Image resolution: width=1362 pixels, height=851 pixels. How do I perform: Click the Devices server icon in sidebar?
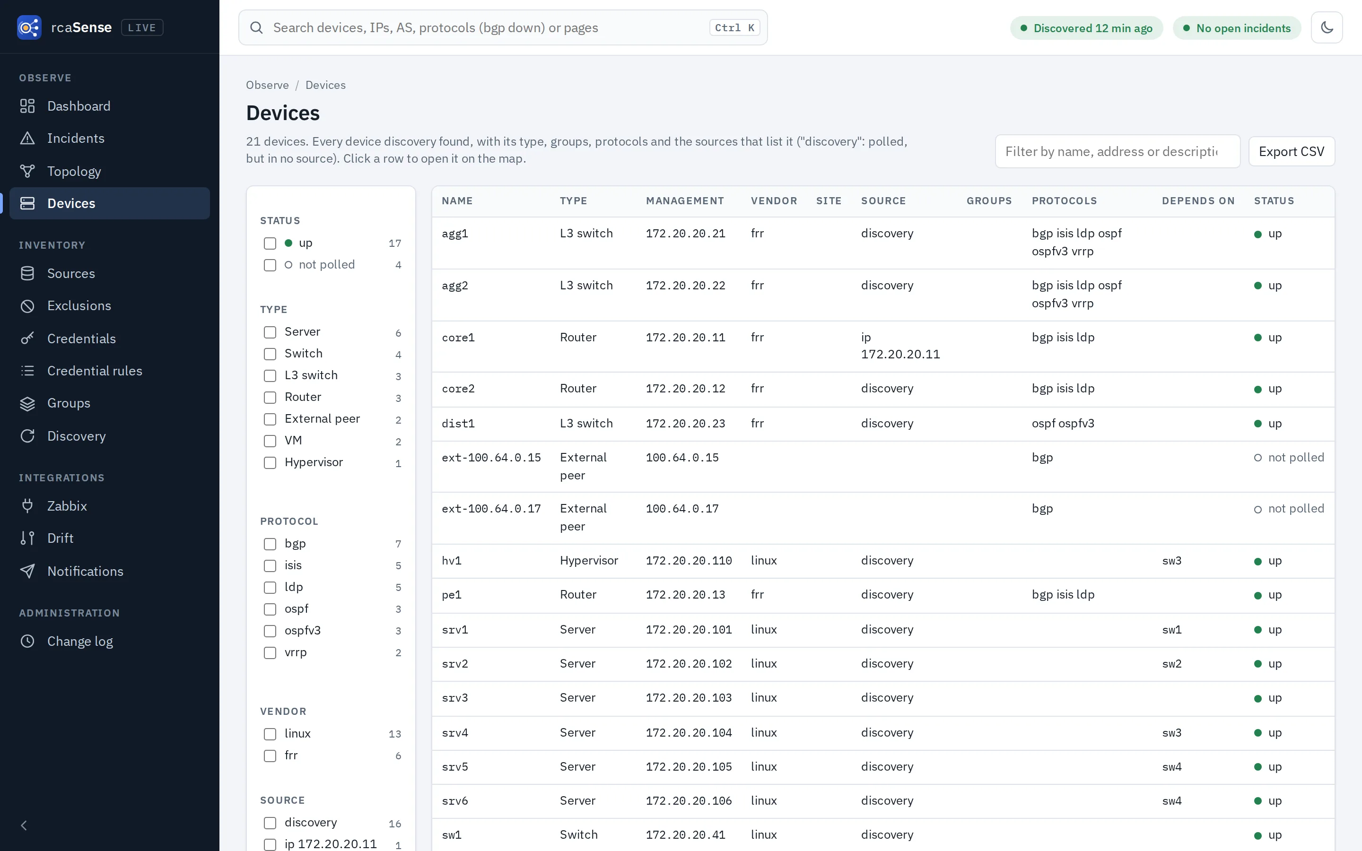pyautogui.click(x=27, y=203)
